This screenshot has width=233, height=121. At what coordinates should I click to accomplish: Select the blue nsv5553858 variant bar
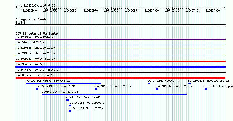[x=64, y=83]
